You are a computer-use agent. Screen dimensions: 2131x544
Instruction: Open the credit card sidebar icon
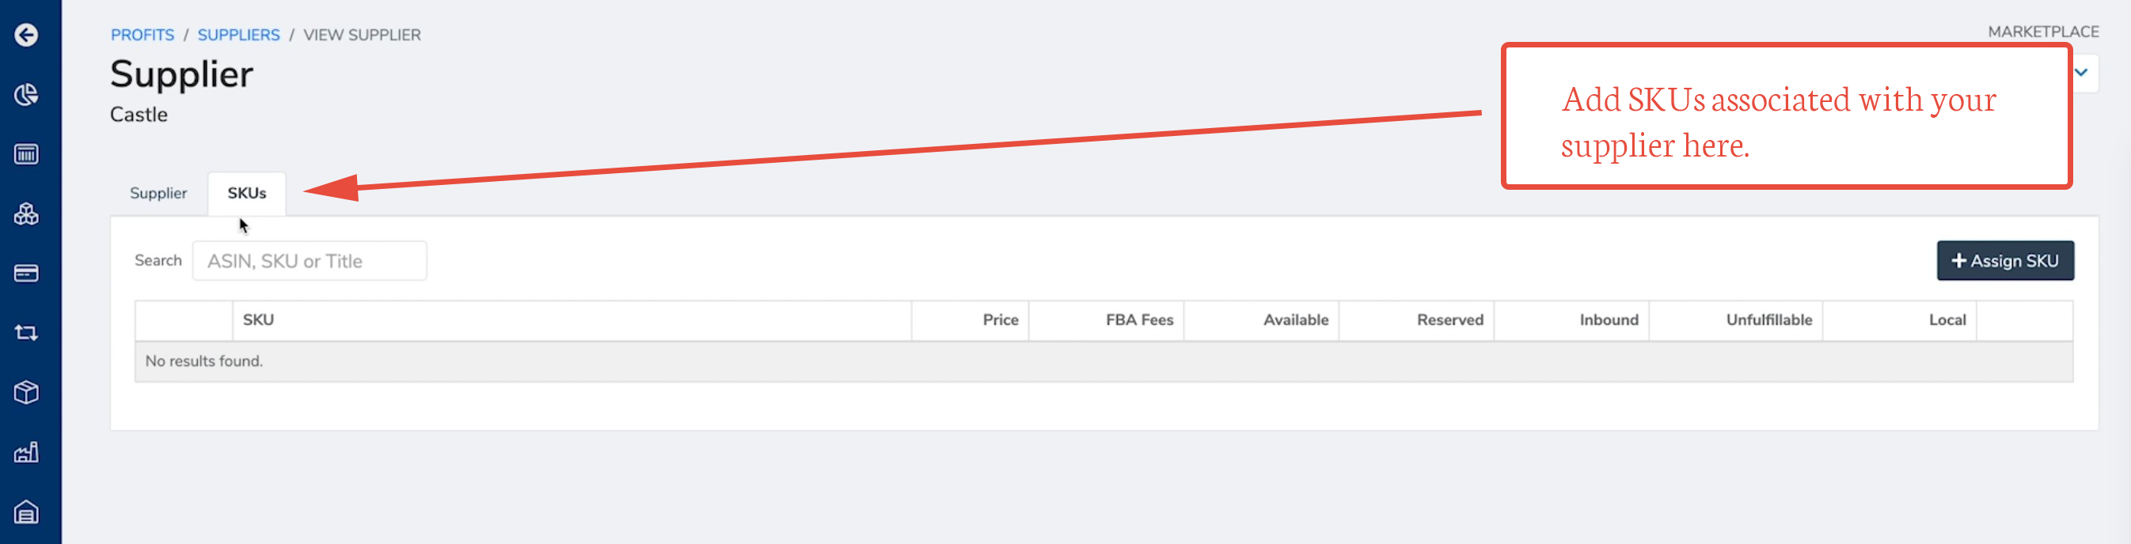tap(26, 274)
